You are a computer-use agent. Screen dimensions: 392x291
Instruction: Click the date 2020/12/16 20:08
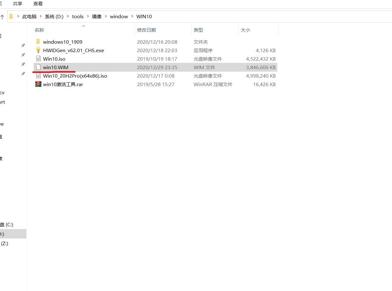157,42
